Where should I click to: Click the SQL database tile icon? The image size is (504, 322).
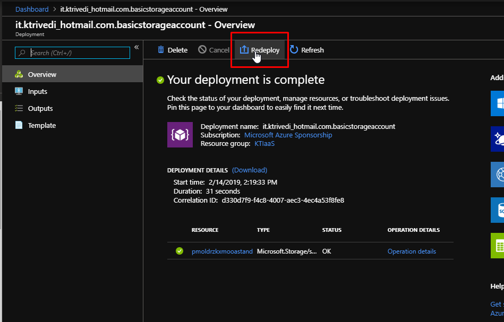click(x=497, y=210)
